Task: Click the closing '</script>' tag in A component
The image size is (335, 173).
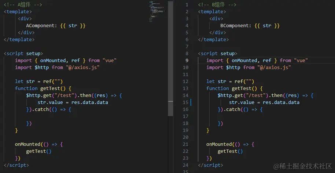Action: 16,165
